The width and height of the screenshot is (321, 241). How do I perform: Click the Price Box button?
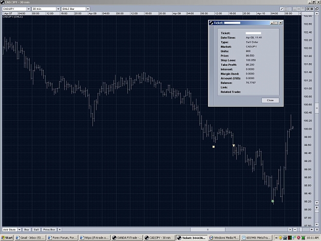pyautogui.click(x=49, y=230)
